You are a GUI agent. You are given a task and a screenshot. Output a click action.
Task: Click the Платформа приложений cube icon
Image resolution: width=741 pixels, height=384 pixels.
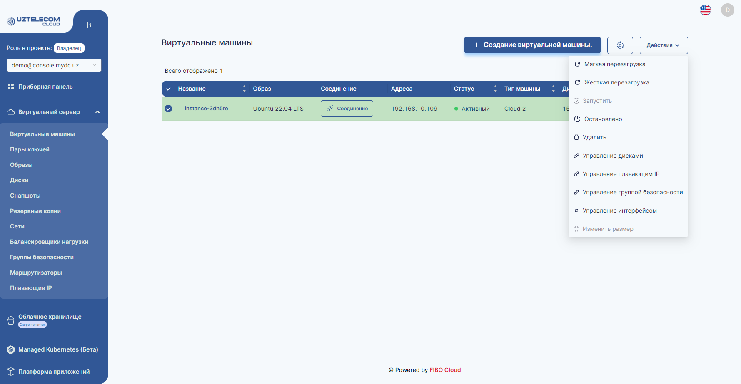11,372
